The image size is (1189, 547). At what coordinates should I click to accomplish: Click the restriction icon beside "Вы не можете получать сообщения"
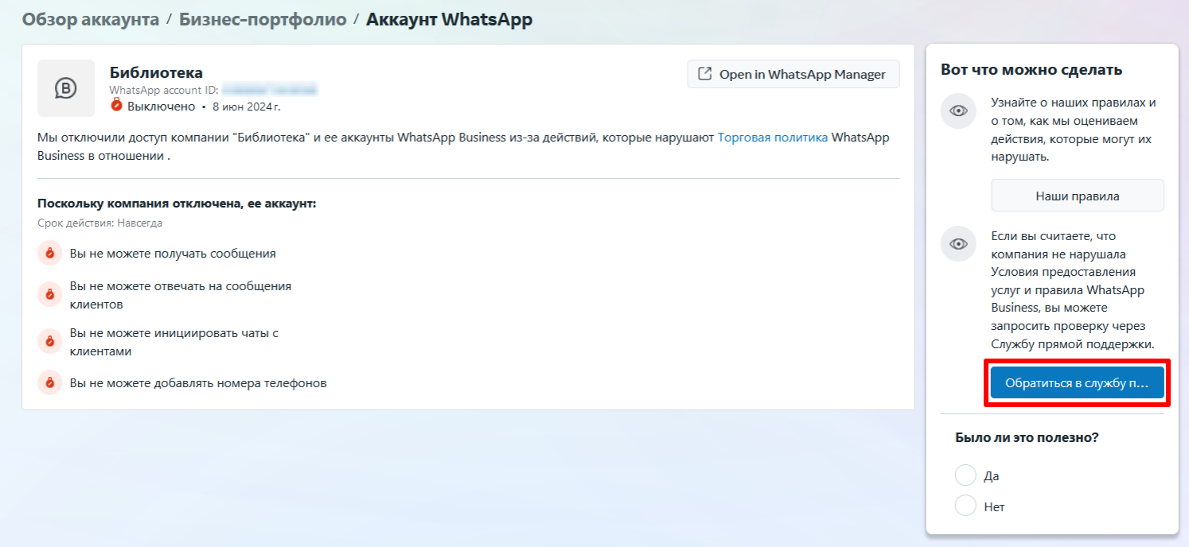49,254
